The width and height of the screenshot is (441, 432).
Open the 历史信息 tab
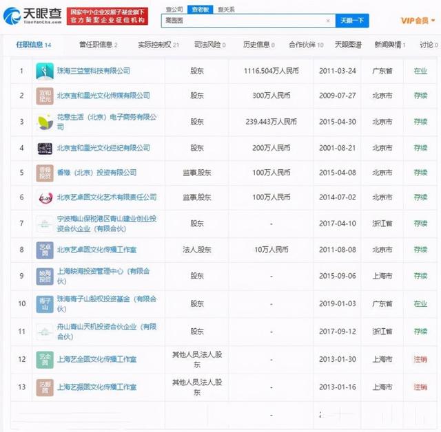[x=259, y=45]
